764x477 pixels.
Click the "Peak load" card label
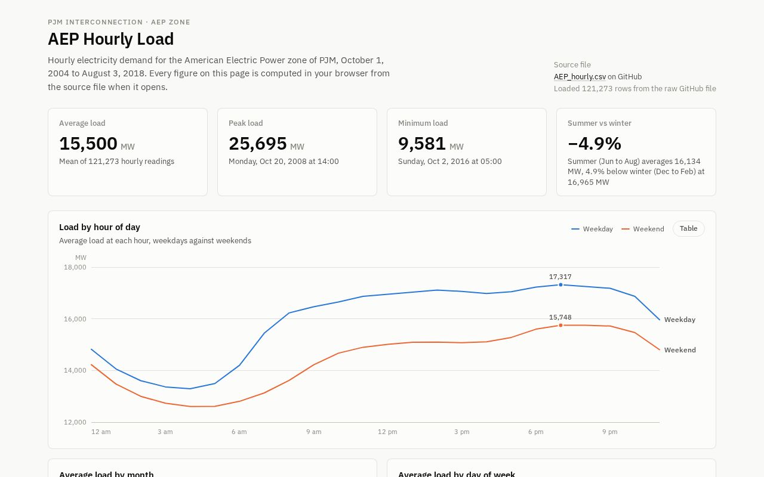point(246,123)
